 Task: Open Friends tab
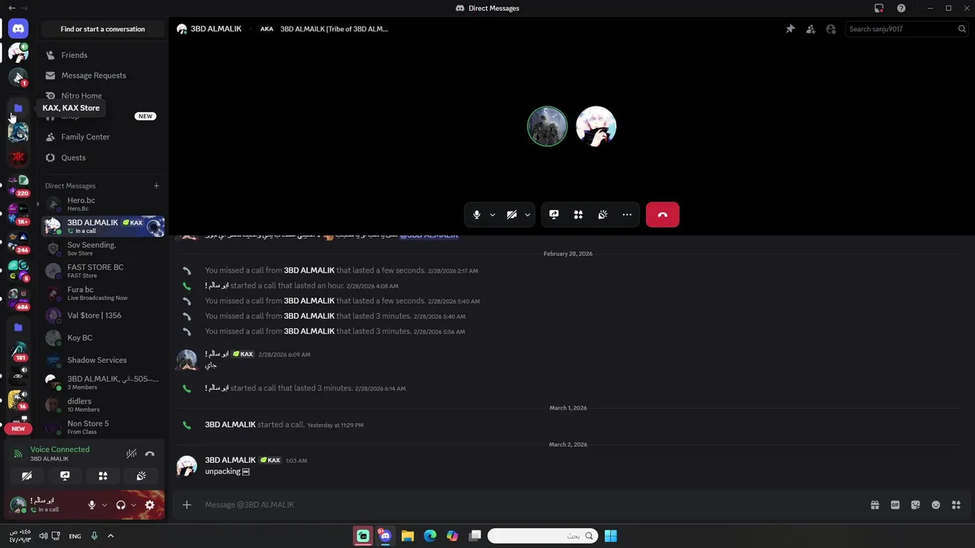[x=103, y=55]
